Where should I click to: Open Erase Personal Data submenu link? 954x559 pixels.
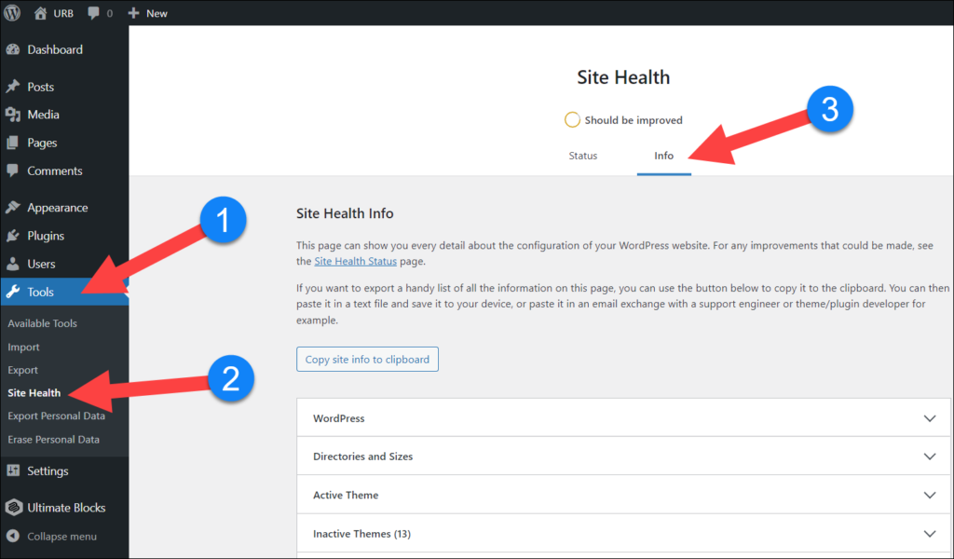(x=53, y=440)
